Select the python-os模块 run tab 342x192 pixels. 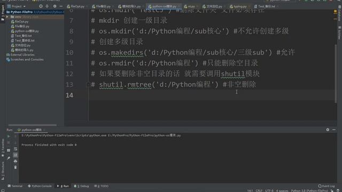tap(31, 130)
